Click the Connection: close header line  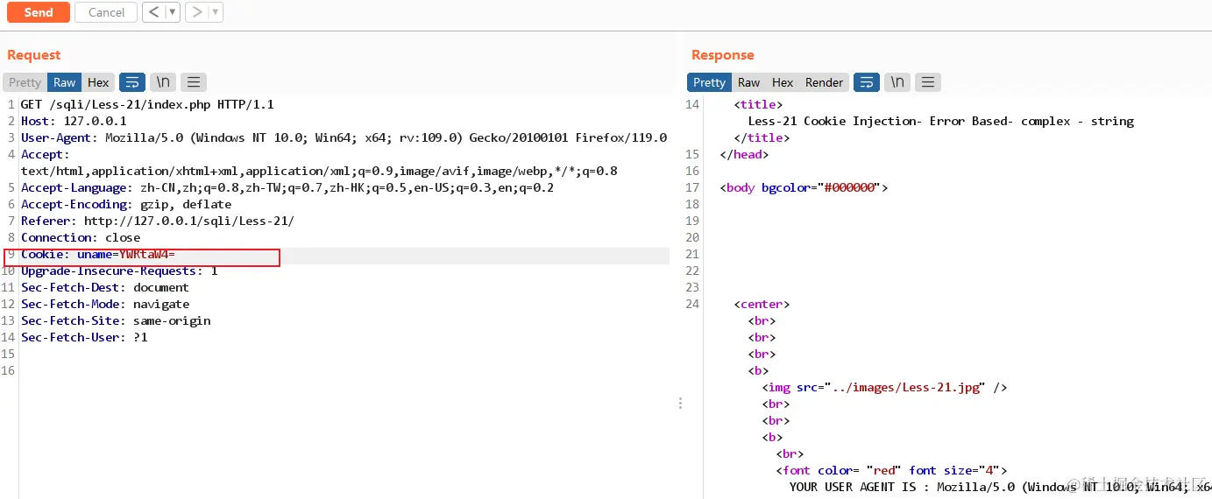[81, 238]
